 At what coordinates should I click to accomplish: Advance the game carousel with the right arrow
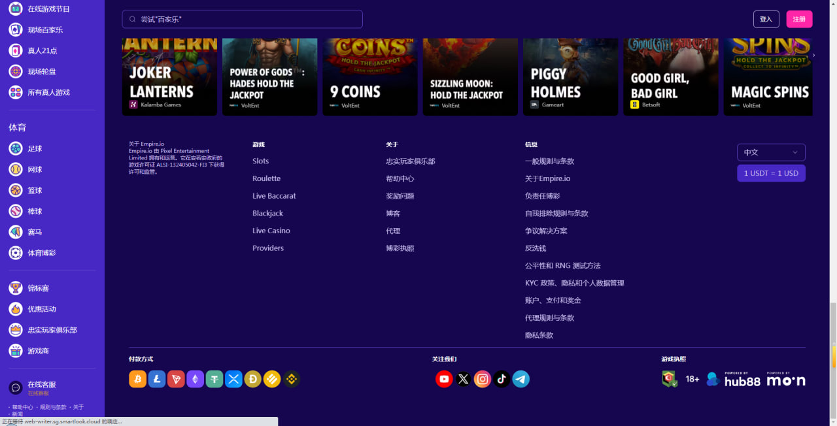pos(813,56)
